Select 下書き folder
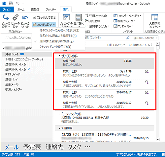The height and width of the screenshot is (157, 165). point(24,59)
